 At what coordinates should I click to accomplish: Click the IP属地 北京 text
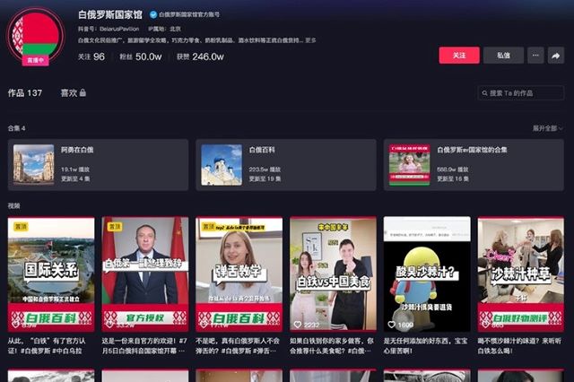[164, 29]
